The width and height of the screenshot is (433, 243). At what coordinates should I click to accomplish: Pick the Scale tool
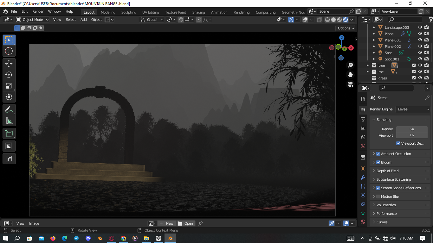click(9, 86)
